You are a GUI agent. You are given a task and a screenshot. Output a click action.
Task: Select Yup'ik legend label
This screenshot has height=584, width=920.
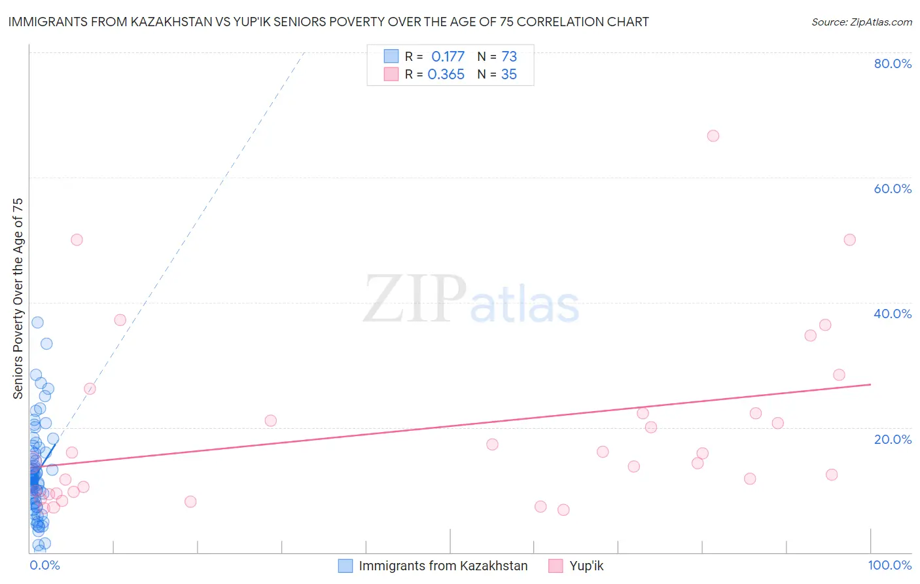tap(586, 566)
